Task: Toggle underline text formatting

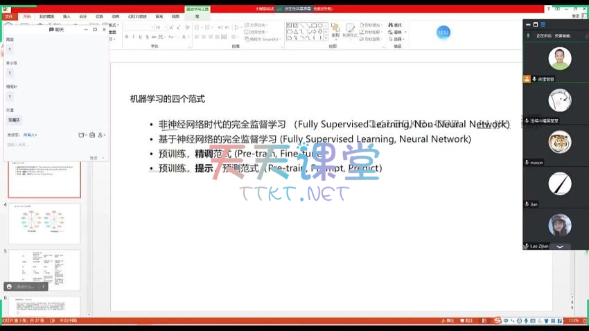Action: [x=141, y=37]
